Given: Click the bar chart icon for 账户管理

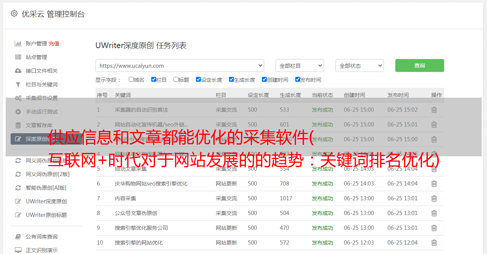Looking at the screenshot, I should (18, 44).
